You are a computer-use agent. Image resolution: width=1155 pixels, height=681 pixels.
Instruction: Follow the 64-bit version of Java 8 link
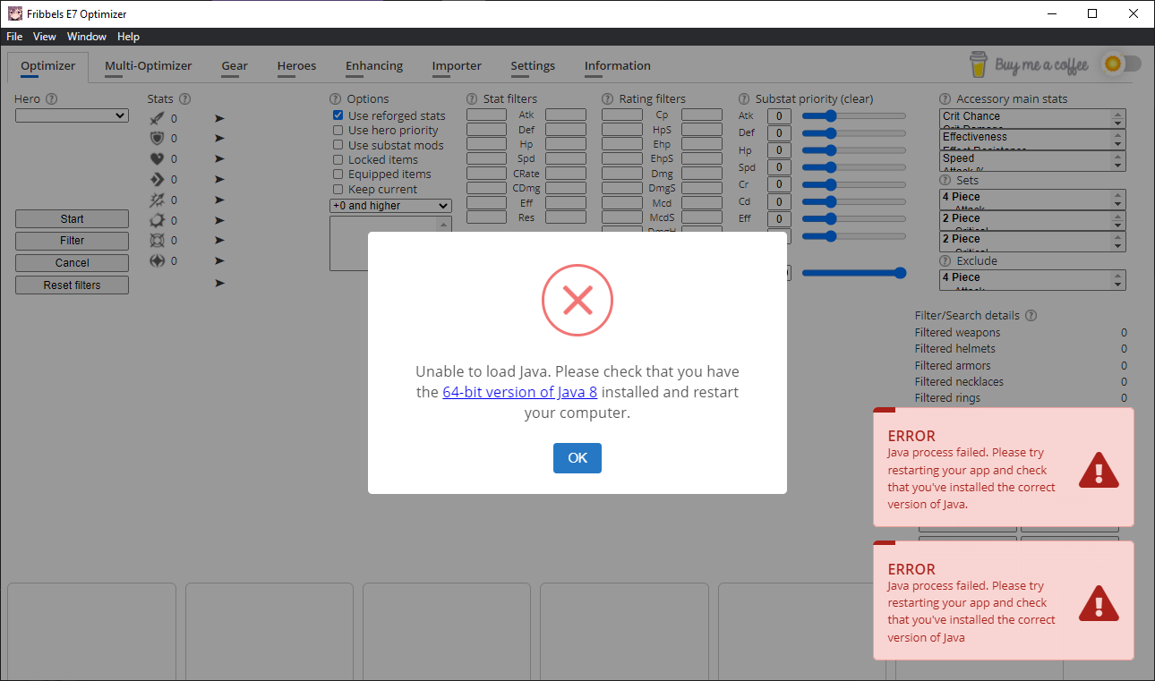pyautogui.click(x=520, y=392)
